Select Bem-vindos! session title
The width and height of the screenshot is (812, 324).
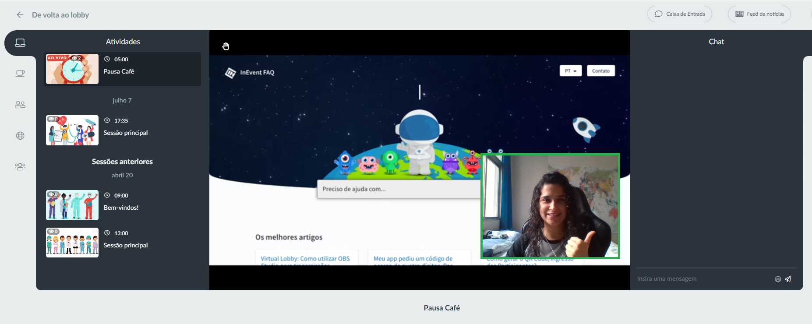pos(121,208)
